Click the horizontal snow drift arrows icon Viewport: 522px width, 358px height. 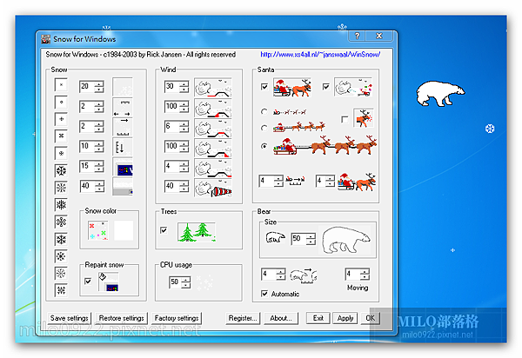122,107
